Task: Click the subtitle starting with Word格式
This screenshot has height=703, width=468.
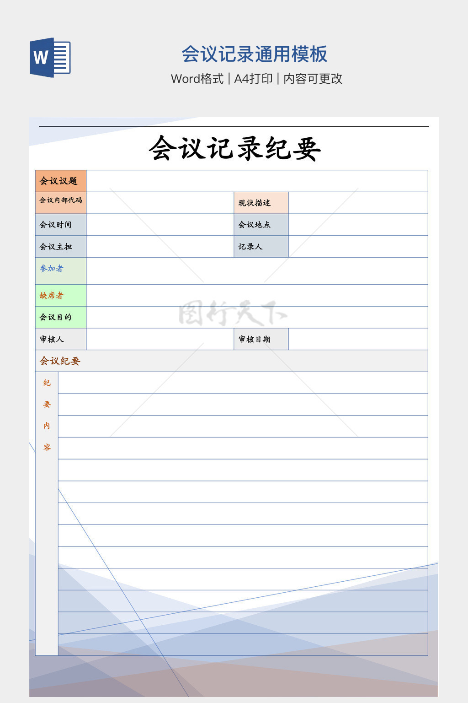Action: 256,79
